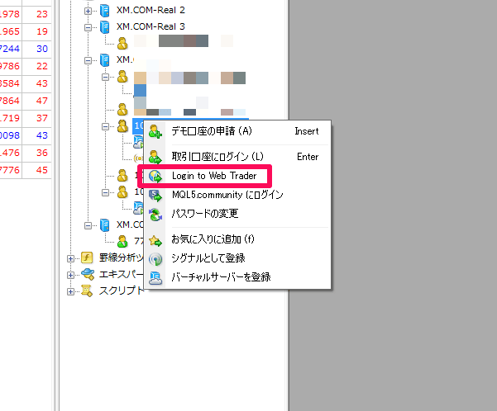Choose デモ口座の申請 (A) from context menu
497x411 pixels.
(x=237, y=131)
